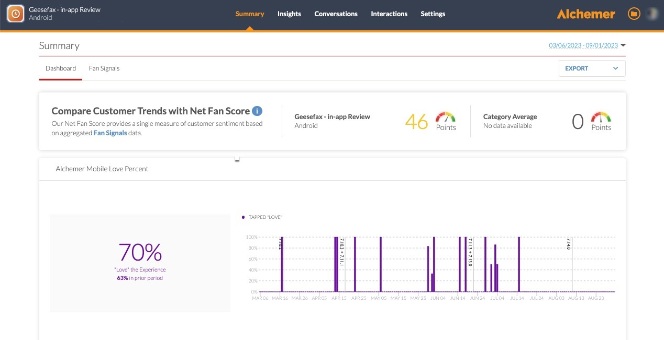Click the Alchemer logo
Image resolution: width=664 pixels, height=340 pixels.
click(586, 14)
